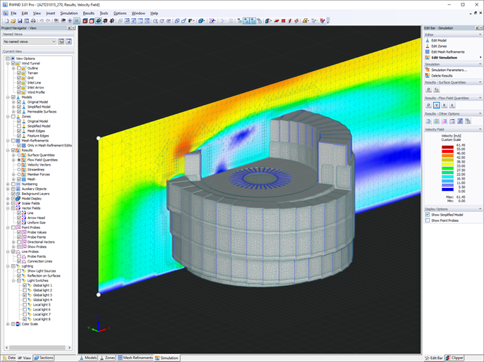Click the red 61.45 color scale swatch
The width and height of the screenshot is (484, 362).
coord(447,147)
